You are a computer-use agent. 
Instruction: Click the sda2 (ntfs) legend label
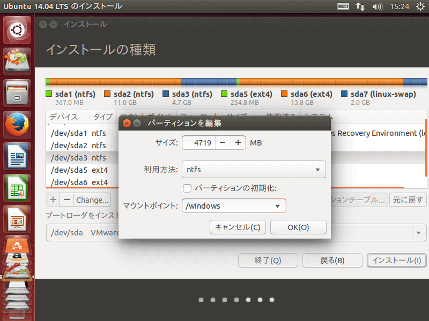click(x=134, y=94)
